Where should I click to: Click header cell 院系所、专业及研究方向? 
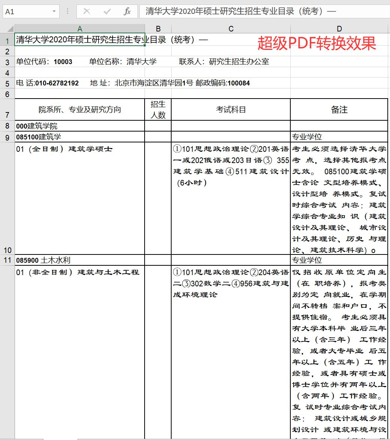click(80, 110)
